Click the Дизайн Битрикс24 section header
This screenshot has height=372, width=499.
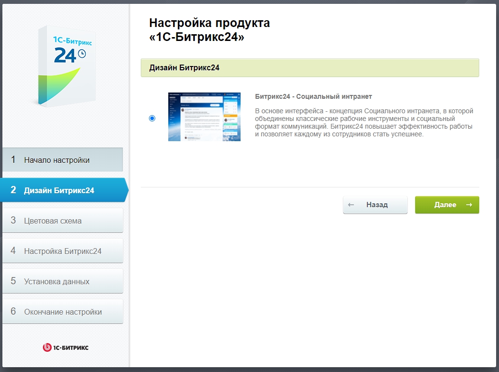click(x=310, y=68)
